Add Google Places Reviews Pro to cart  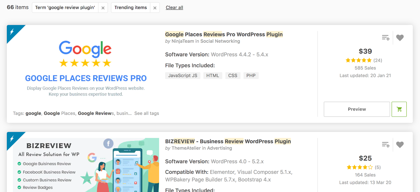(399, 109)
